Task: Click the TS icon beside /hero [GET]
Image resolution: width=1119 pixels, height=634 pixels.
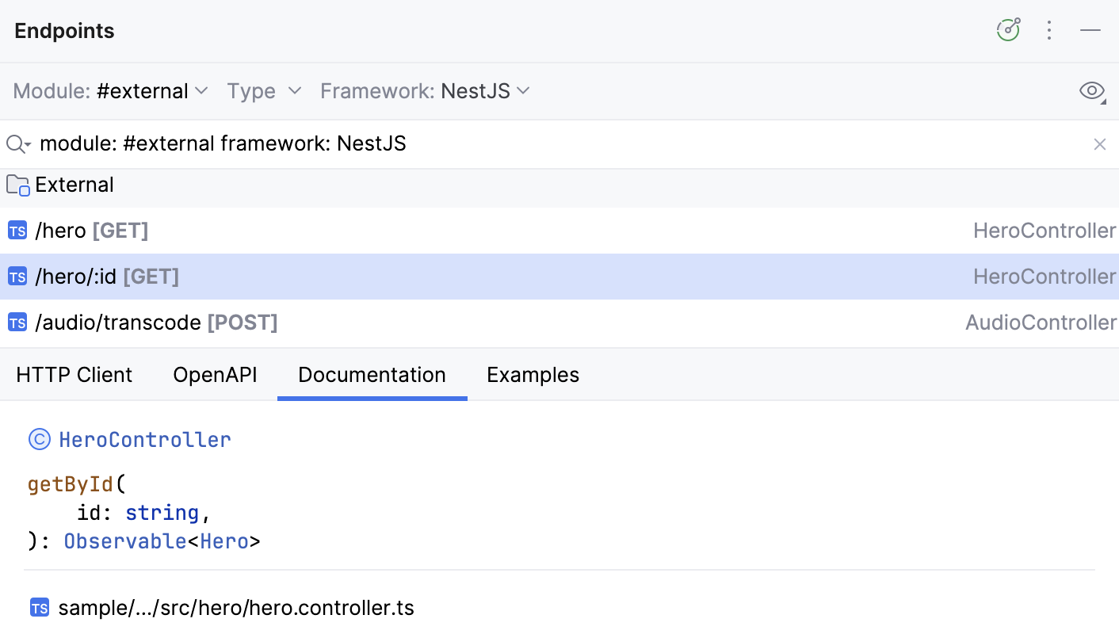Action: pos(17,231)
